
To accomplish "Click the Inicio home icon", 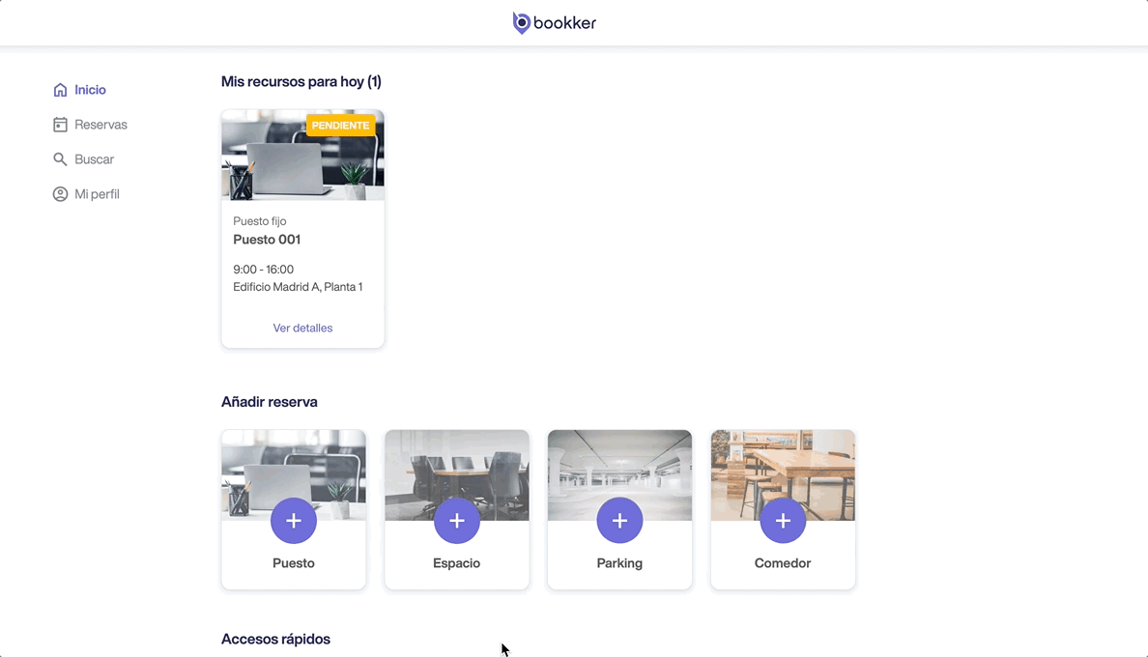I will (60, 90).
